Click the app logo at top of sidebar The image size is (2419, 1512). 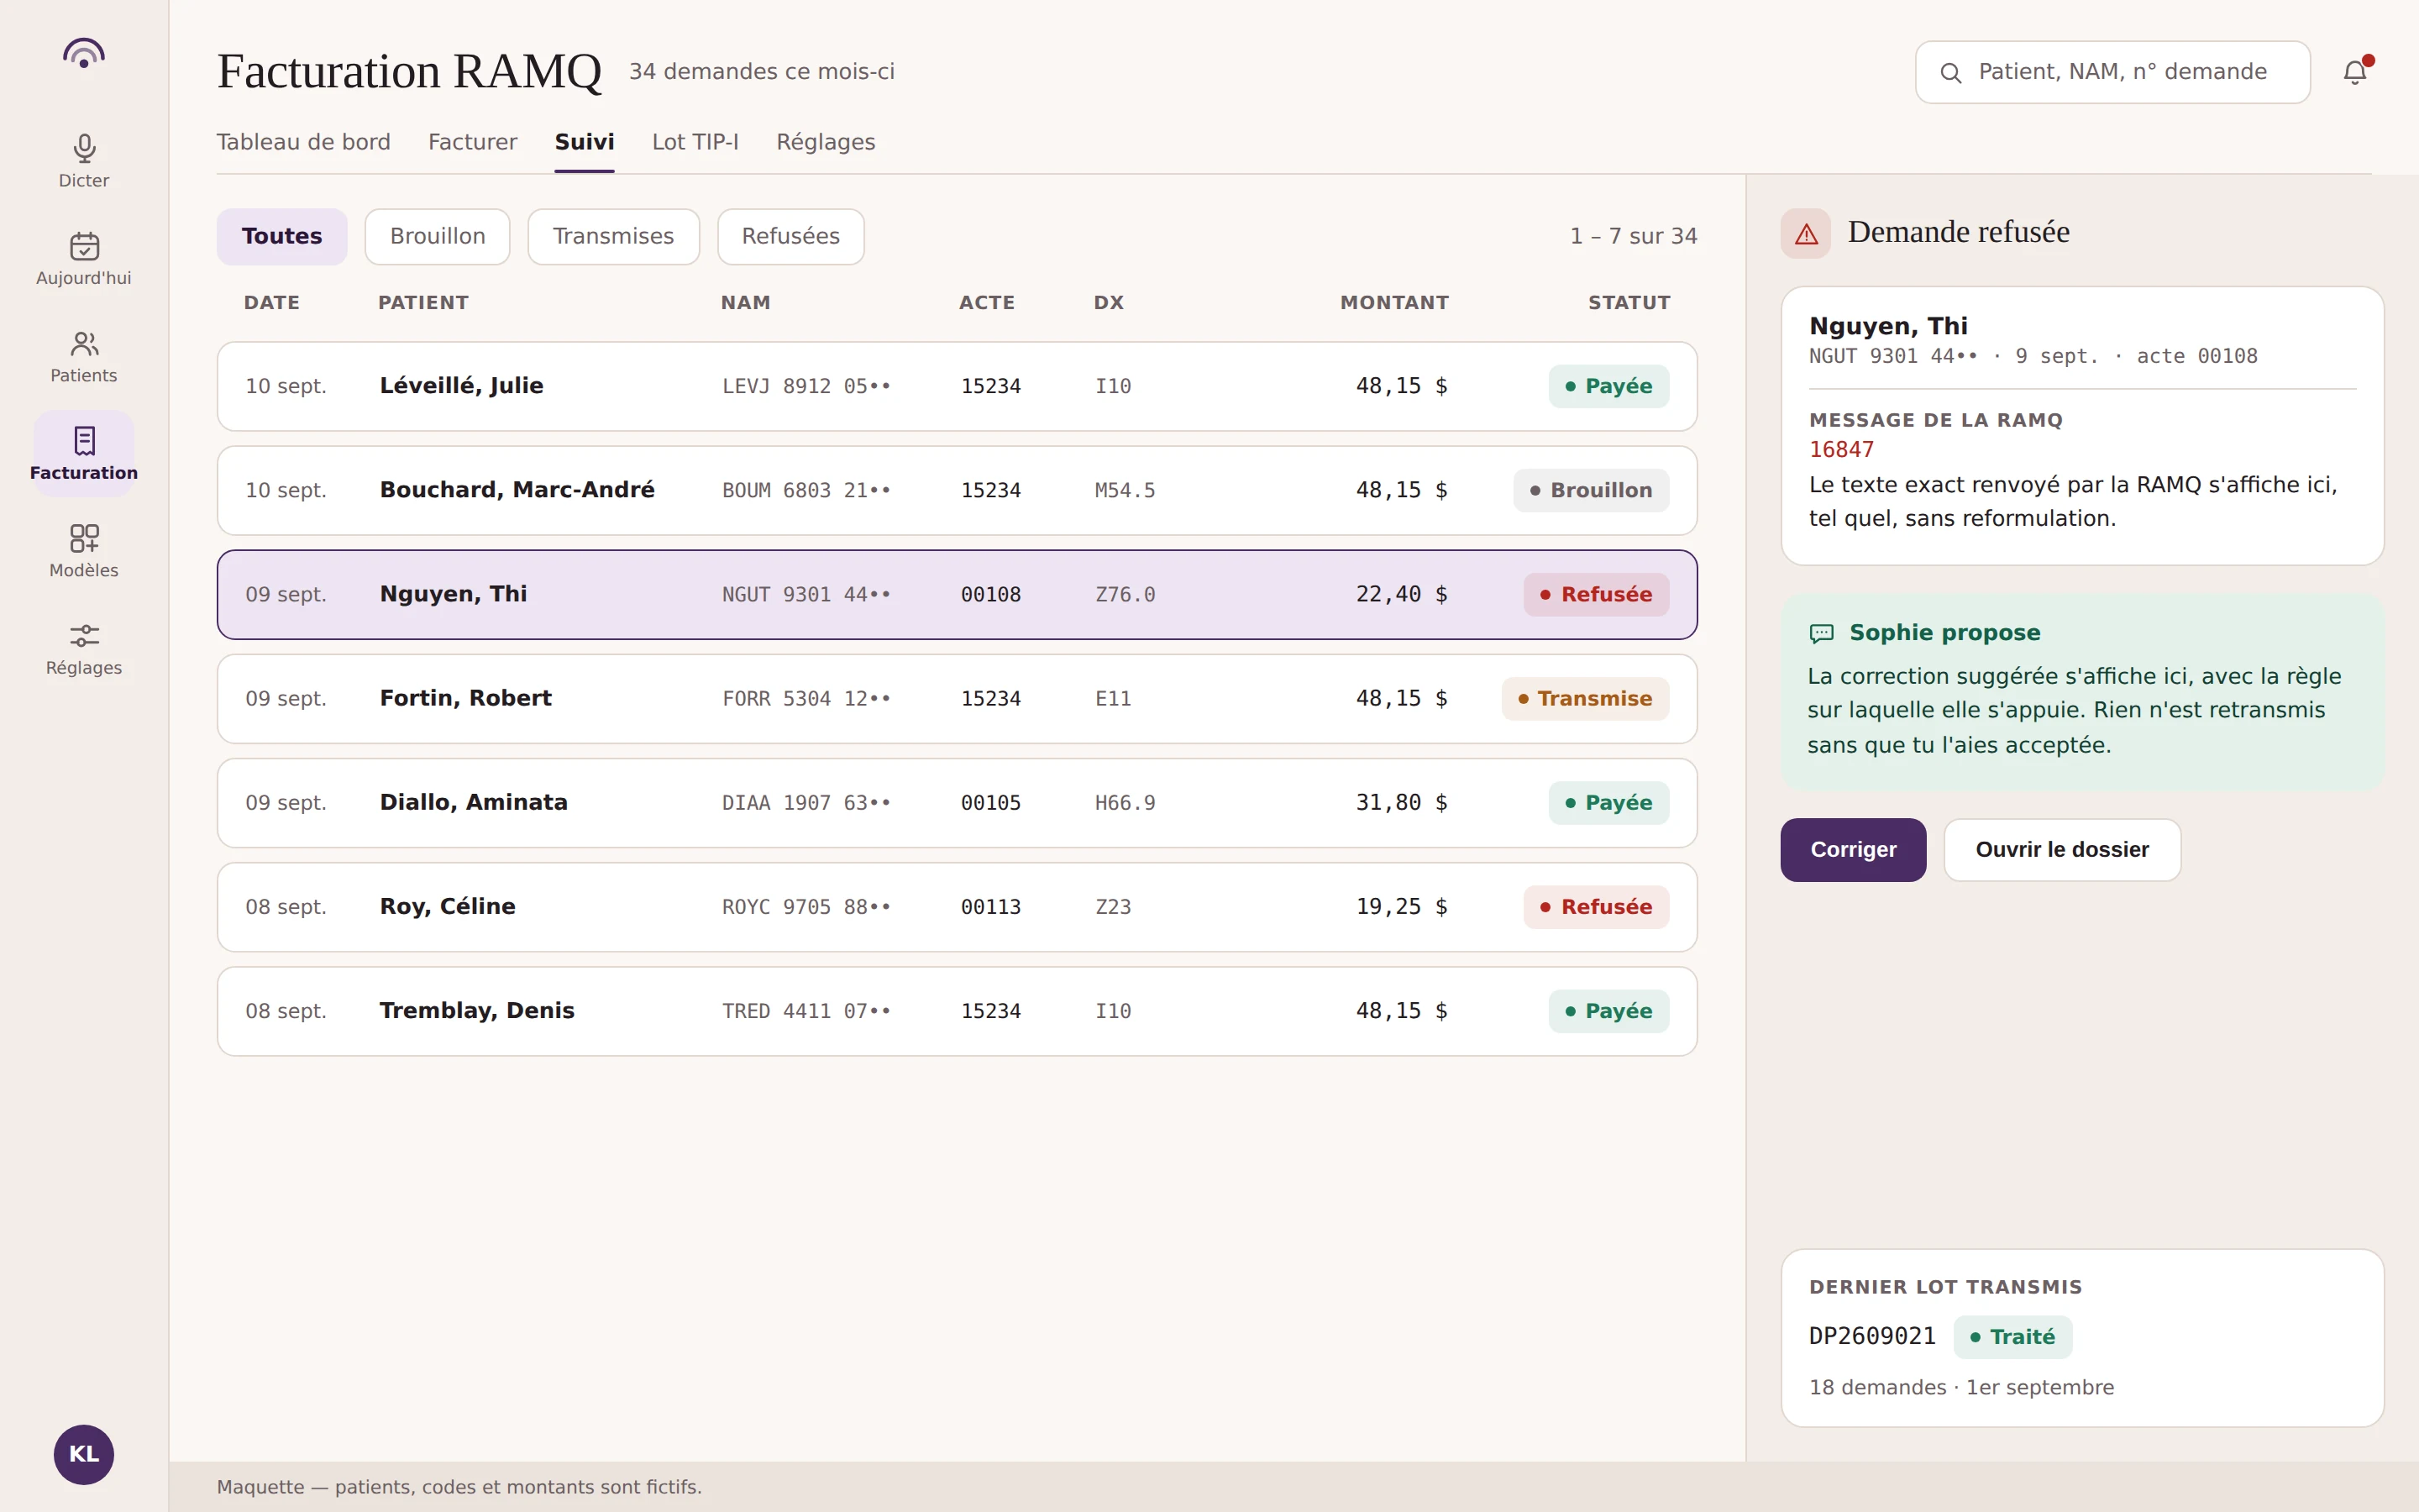coord(84,53)
